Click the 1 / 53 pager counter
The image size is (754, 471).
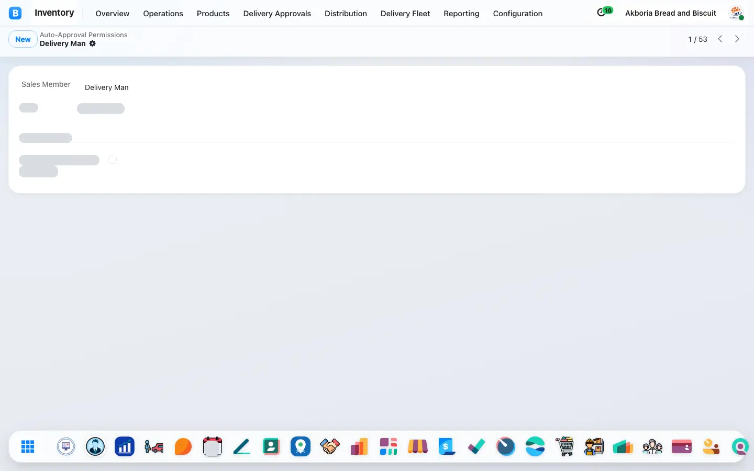click(x=697, y=39)
